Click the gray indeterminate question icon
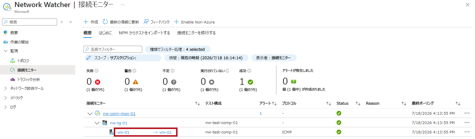Viewport: 475px width, 139px height. 174,82
